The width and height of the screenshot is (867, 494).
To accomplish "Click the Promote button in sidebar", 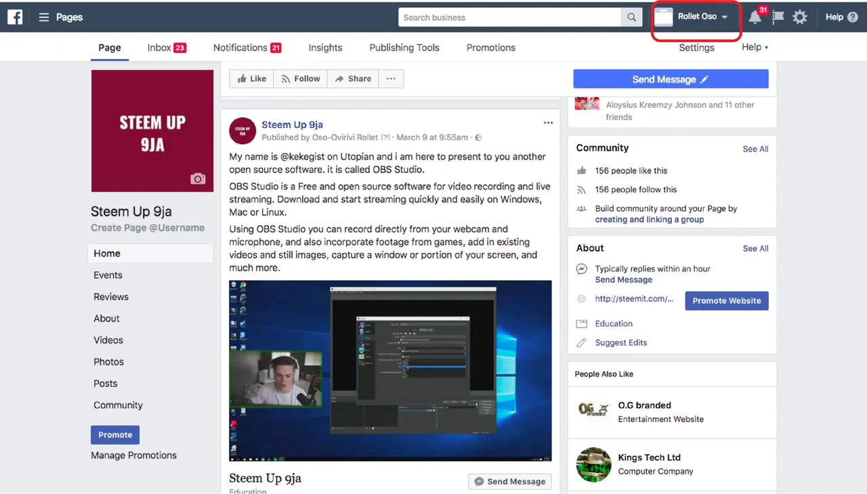I will click(x=115, y=434).
